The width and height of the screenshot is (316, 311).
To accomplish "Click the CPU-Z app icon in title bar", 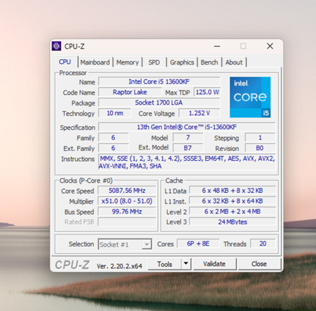I will pyautogui.click(x=56, y=46).
